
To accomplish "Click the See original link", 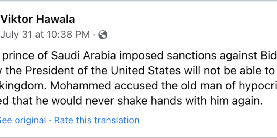I will (x=23, y=120).
